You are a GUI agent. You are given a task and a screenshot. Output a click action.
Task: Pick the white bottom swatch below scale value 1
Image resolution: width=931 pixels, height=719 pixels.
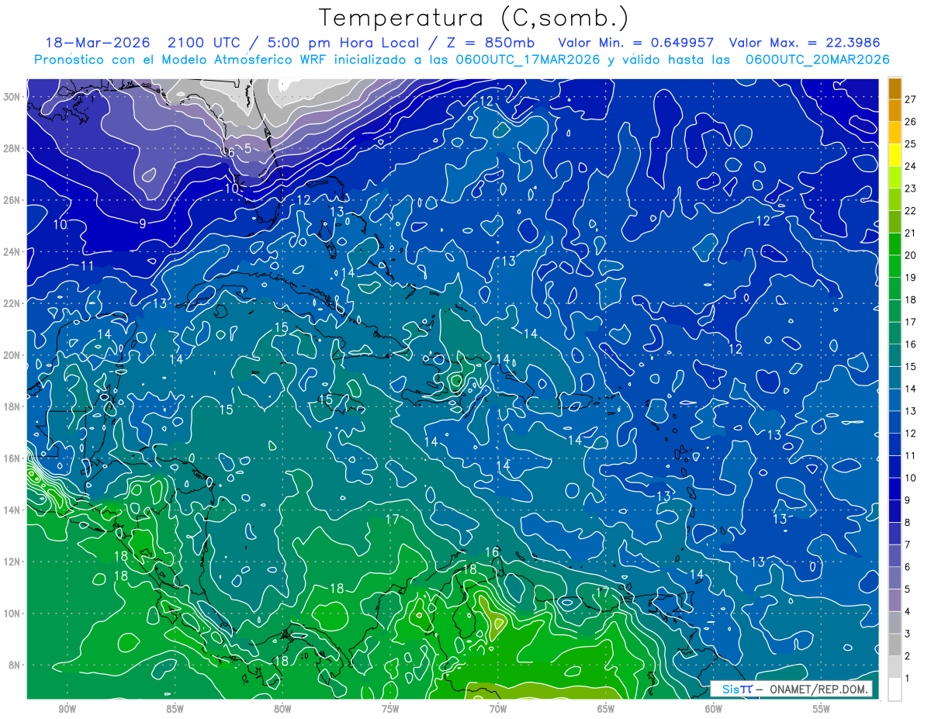(x=895, y=690)
